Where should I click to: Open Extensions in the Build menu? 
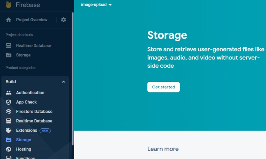27,130
